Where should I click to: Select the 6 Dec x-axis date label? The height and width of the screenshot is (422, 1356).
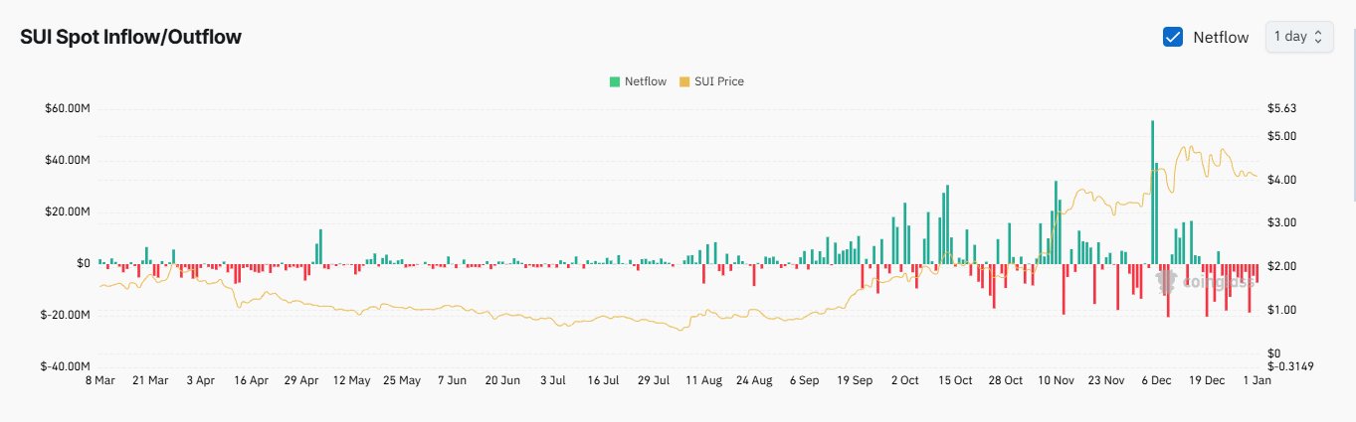(x=1156, y=380)
